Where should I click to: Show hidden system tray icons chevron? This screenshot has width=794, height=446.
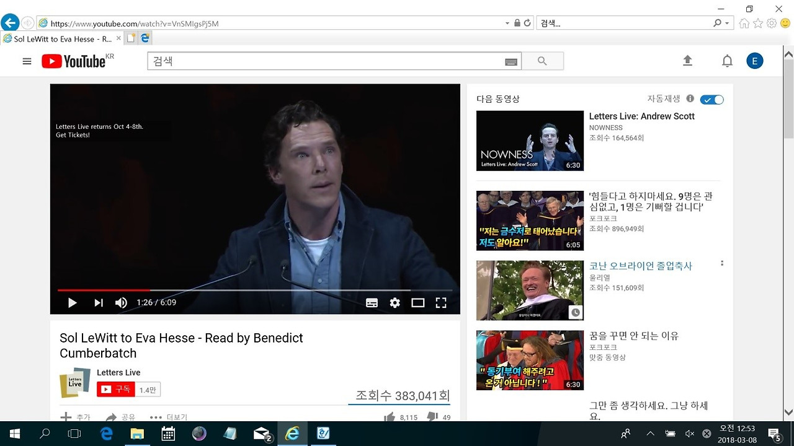(x=650, y=434)
